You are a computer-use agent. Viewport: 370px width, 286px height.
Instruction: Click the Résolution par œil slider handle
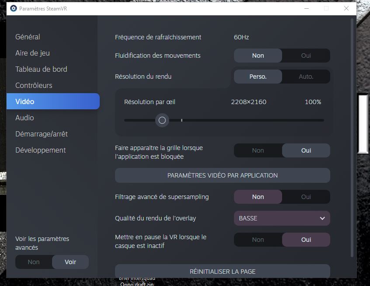pyautogui.click(x=162, y=120)
